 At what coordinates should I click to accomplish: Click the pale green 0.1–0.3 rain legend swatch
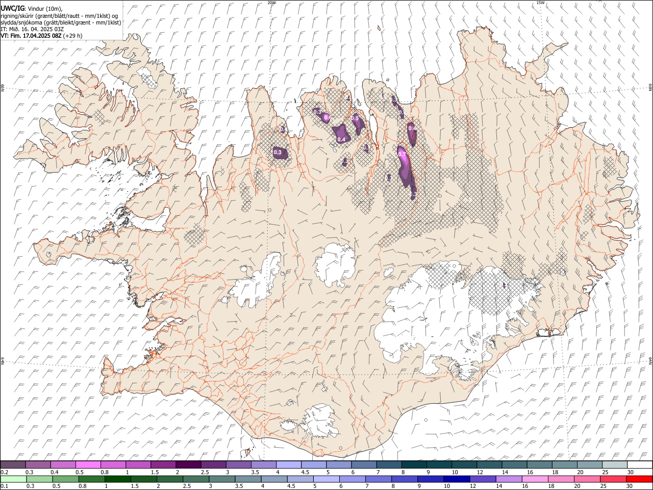[x=14, y=479]
